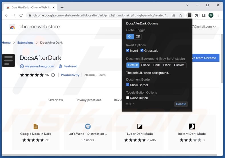Close the DocsAfterDark browser tab
Viewport: 225px width, 158px height.
(x=54, y=7)
